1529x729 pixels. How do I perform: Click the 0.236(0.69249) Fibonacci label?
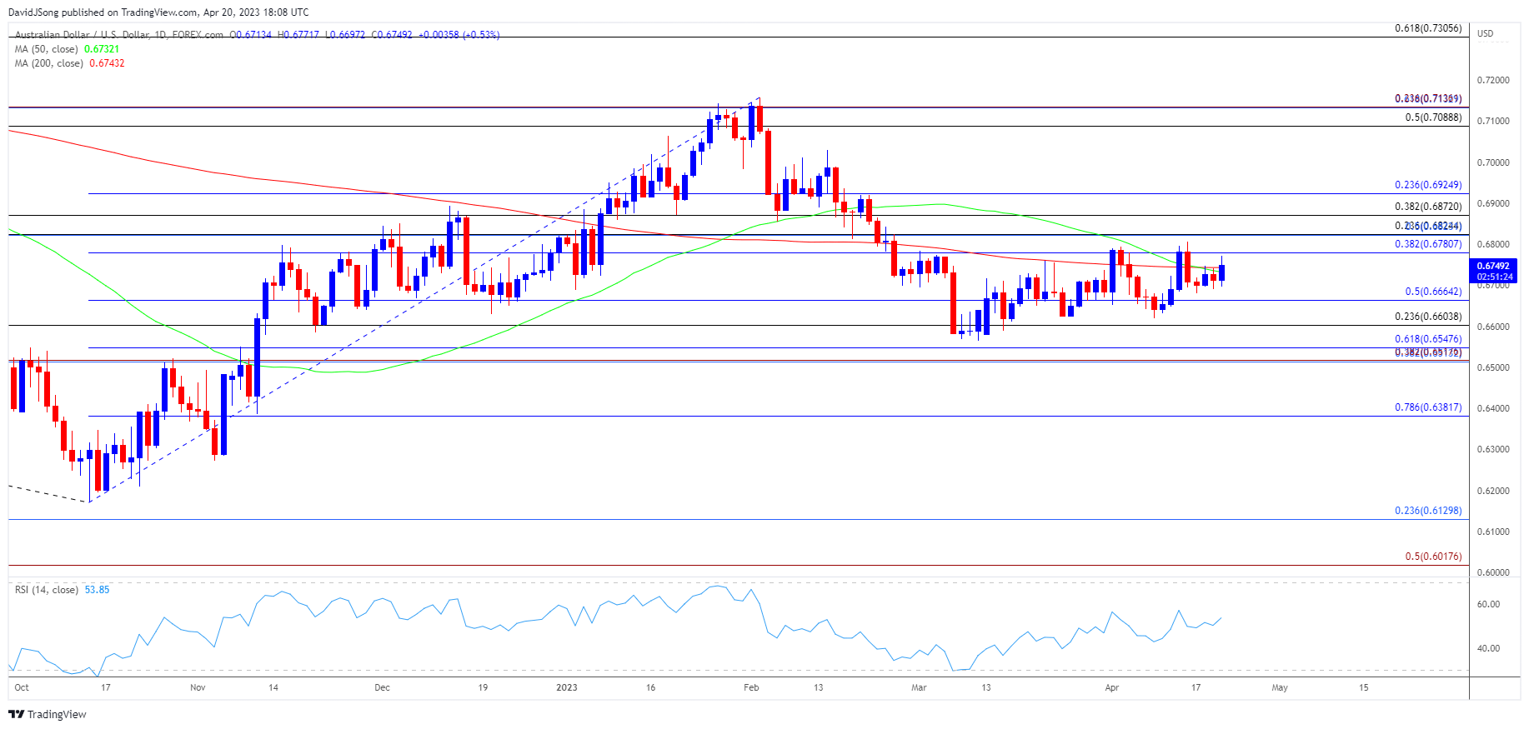pyautogui.click(x=1428, y=185)
